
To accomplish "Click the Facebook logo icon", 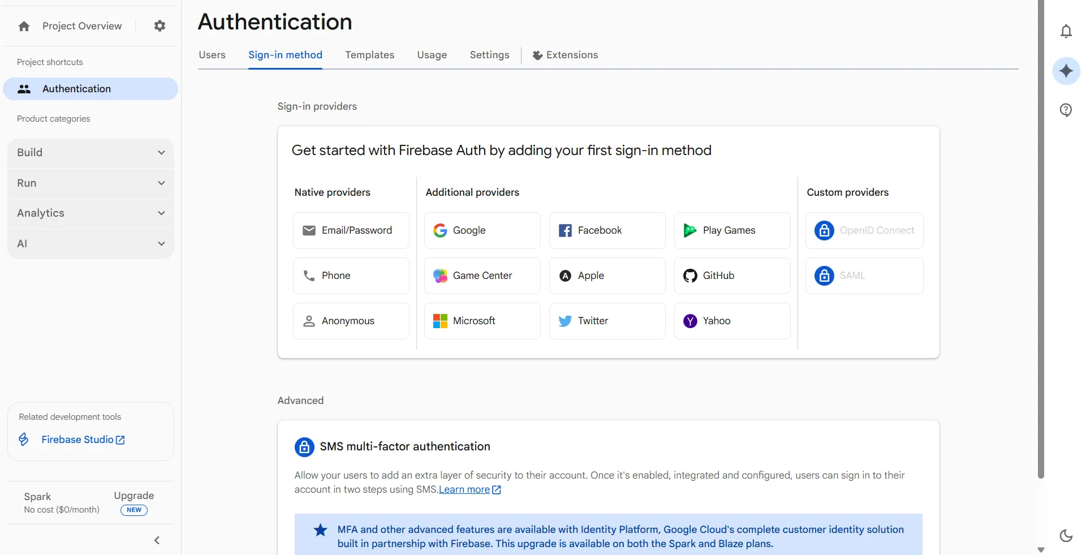I will [x=565, y=230].
